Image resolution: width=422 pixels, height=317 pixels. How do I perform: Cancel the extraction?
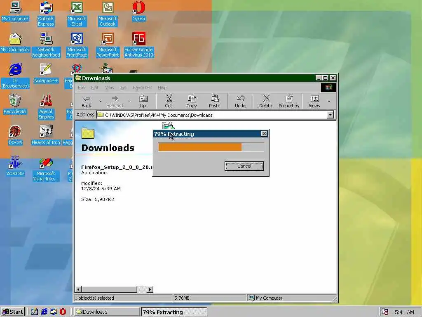(244, 166)
